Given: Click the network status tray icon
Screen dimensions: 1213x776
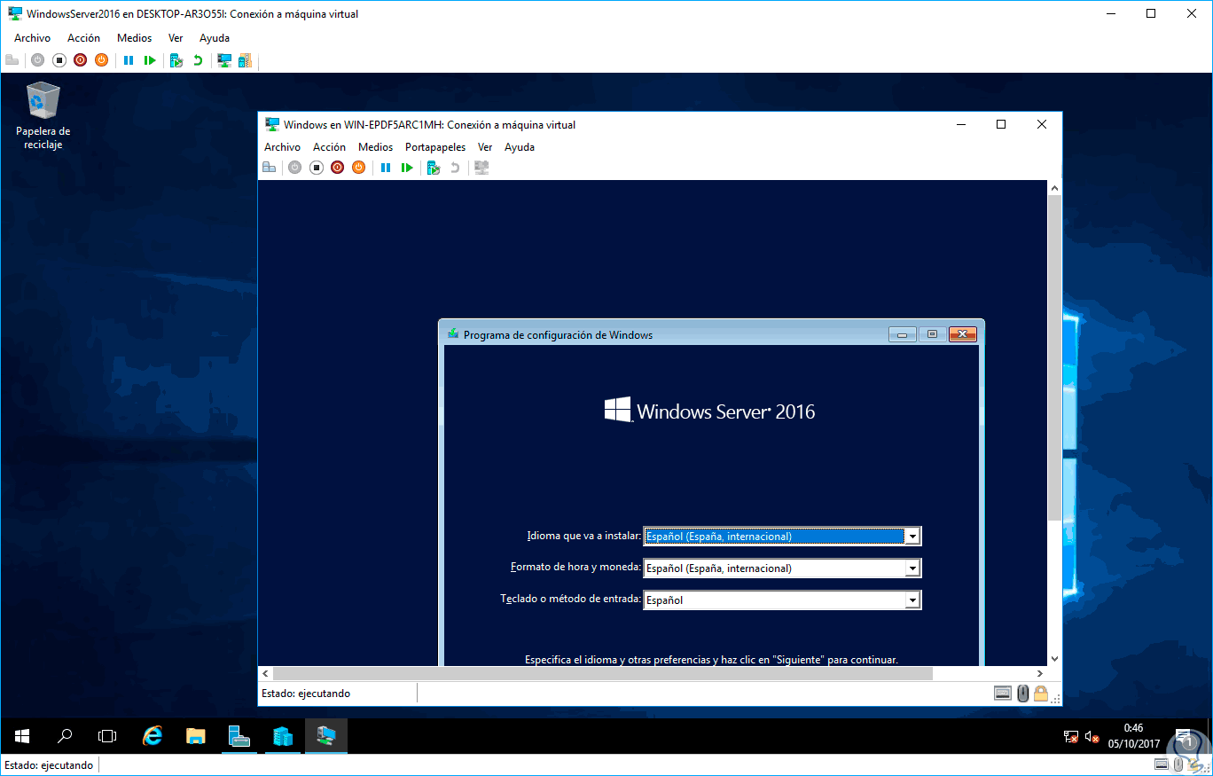Looking at the screenshot, I should click(1071, 736).
